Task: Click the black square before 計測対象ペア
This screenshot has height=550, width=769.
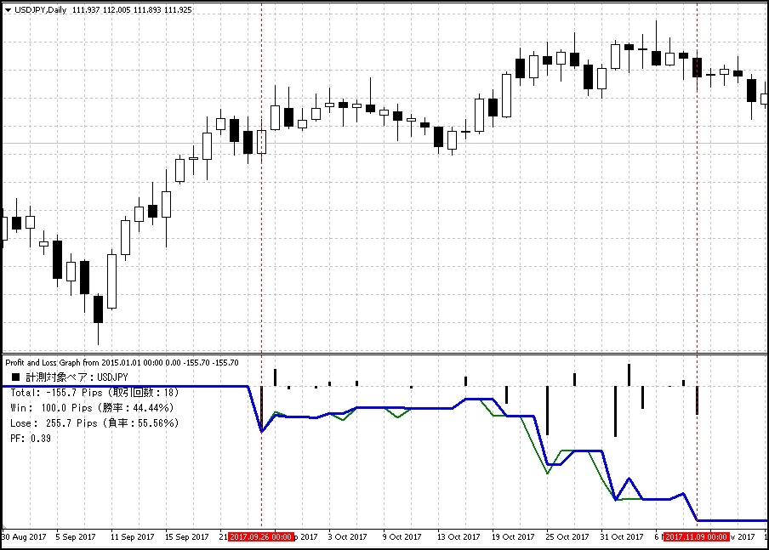Action: click(x=15, y=376)
